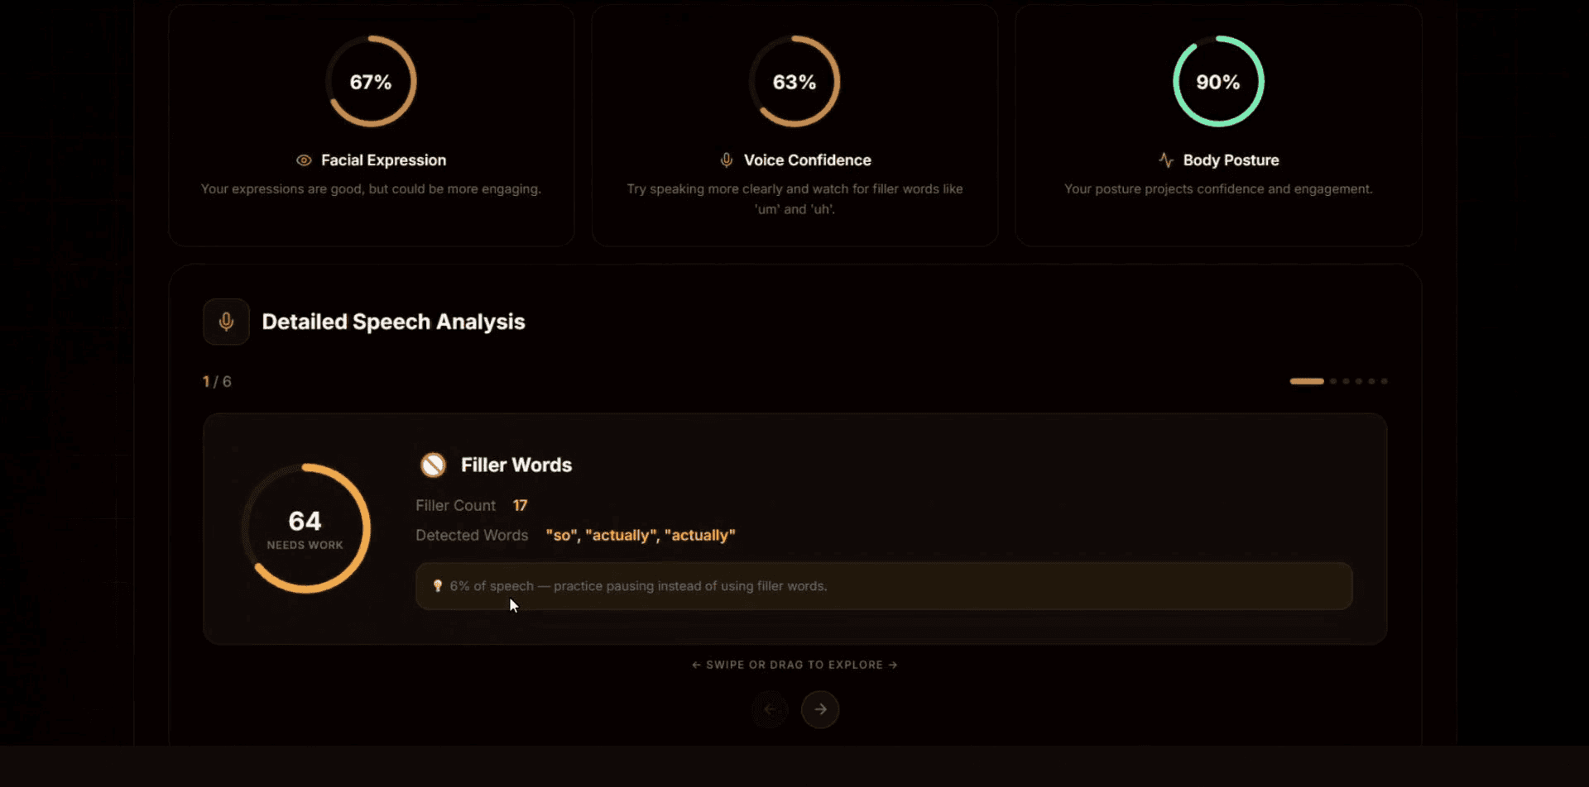Click the Try speaking more clearly advice text
This screenshot has width=1589, height=787.
(x=794, y=199)
